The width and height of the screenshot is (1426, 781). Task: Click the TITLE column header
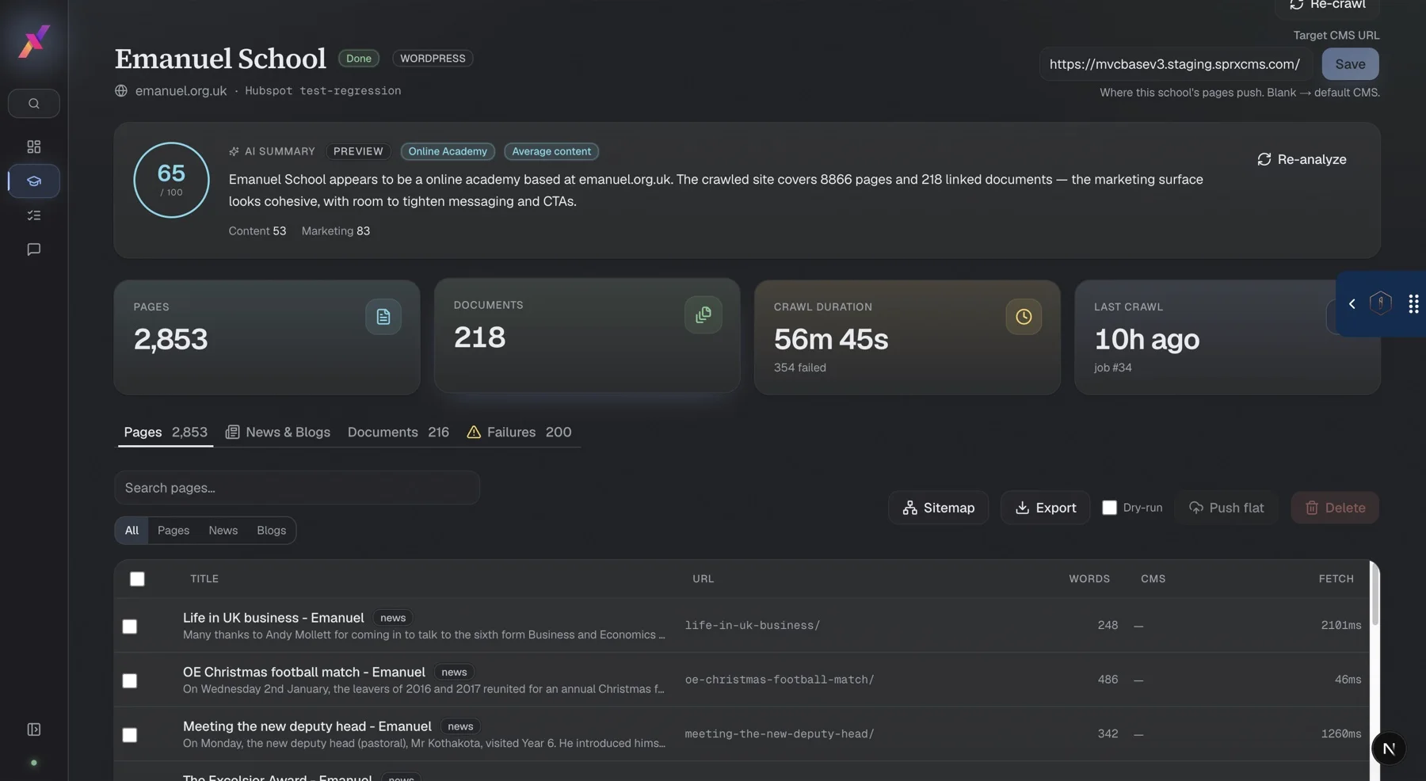pyautogui.click(x=204, y=579)
